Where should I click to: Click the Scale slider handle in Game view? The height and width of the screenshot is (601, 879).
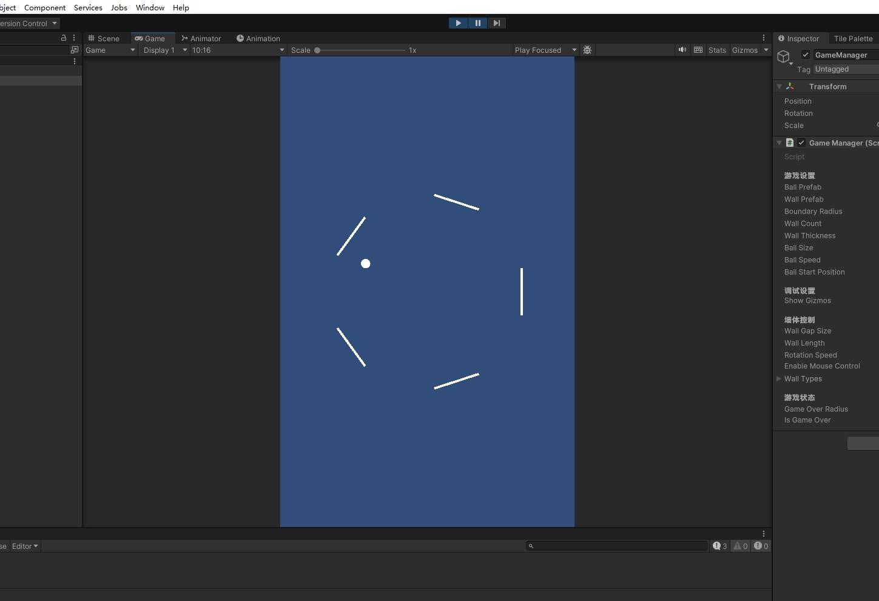tap(317, 50)
